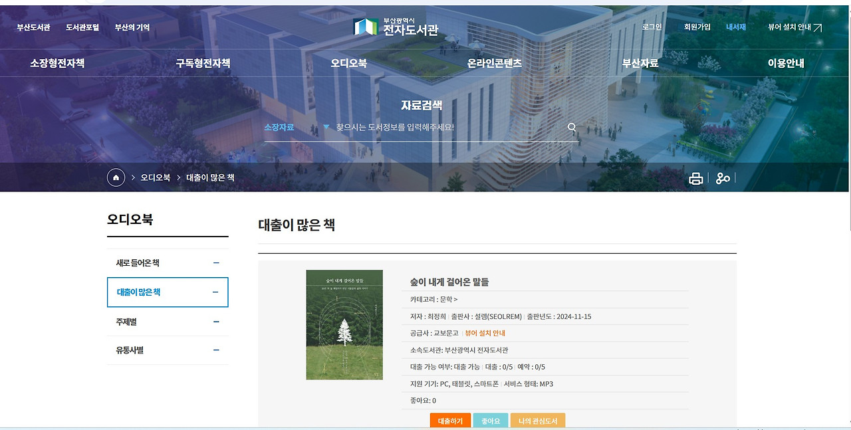851x430 pixels.
Task: Click the 좋아요 like button
Action: [x=491, y=420]
